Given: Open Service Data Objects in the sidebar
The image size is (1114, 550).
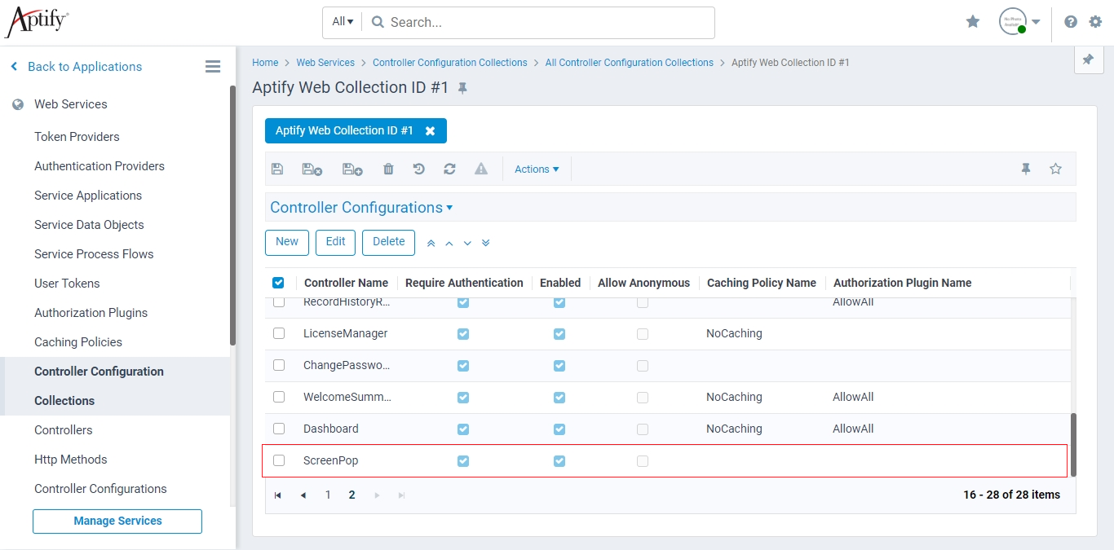Looking at the screenshot, I should (x=89, y=225).
